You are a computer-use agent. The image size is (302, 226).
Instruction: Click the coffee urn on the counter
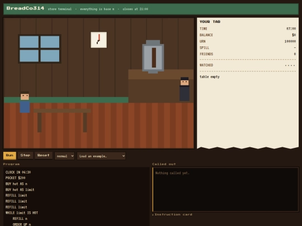point(153,57)
